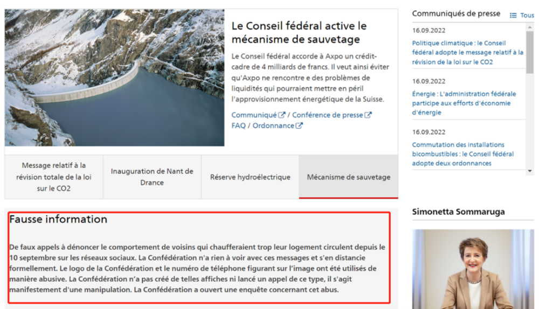Show all press releases via Tous
The width and height of the screenshot is (539, 309).
[527, 16]
